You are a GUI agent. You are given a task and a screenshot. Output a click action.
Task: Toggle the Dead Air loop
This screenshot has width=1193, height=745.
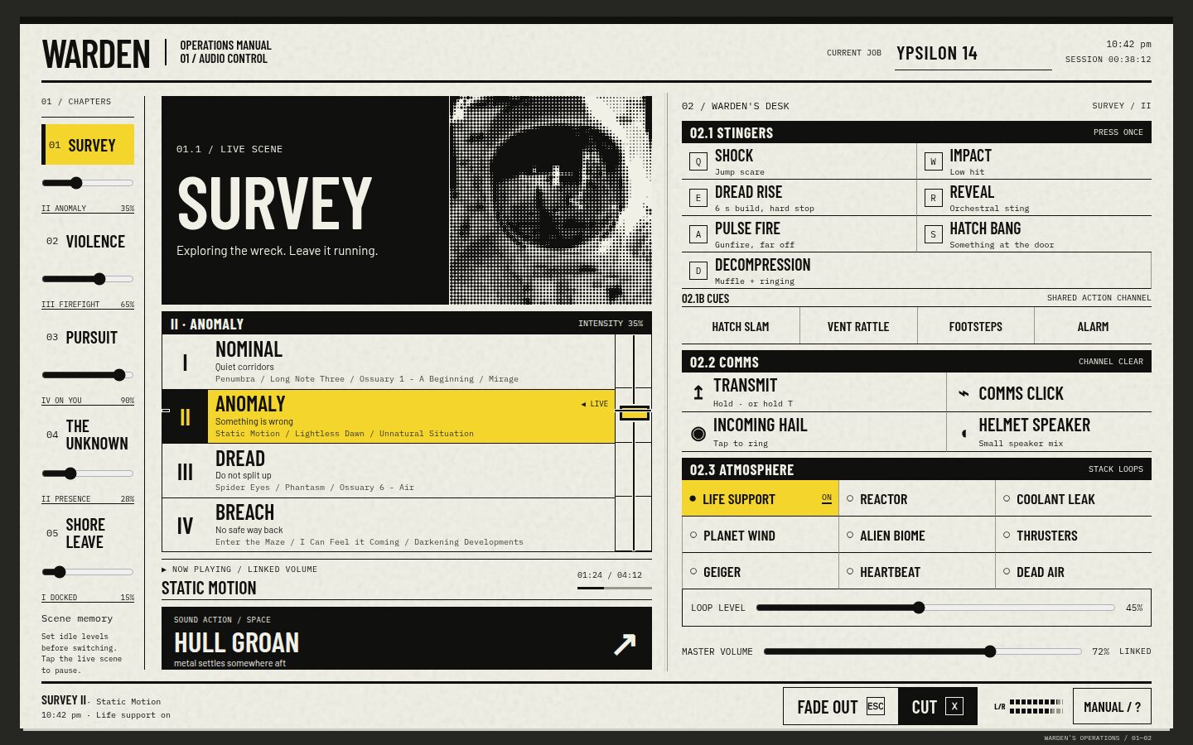tap(1074, 571)
